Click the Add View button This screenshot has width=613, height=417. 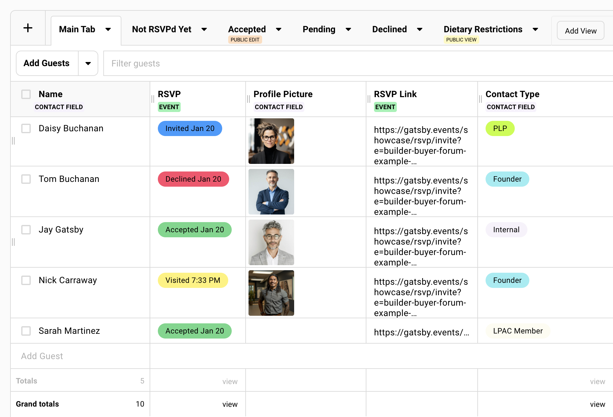[580, 31]
